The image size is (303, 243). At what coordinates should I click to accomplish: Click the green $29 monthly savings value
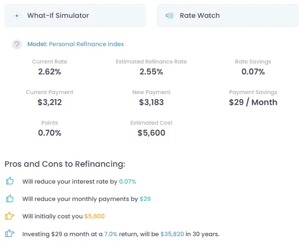(145, 199)
